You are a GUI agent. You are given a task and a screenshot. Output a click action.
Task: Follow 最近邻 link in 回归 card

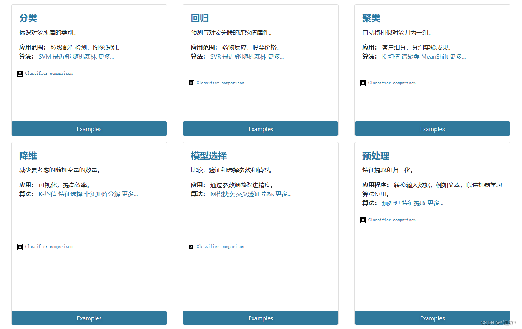231,57
